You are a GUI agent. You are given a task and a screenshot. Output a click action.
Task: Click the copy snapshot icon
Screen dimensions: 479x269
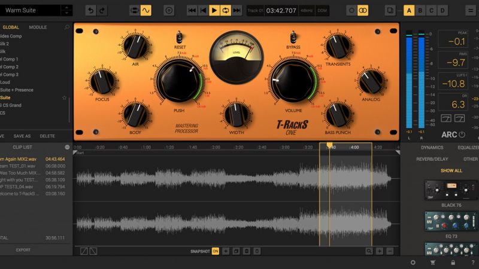(x=236, y=251)
